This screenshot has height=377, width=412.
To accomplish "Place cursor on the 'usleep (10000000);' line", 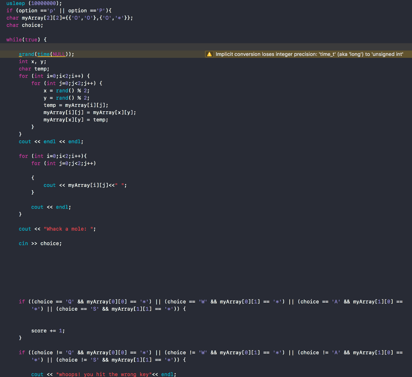I will pos(28,3).
